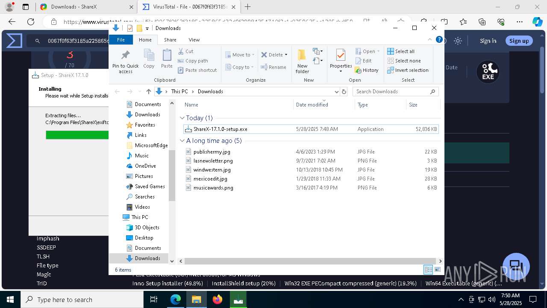The height and width of the screenshot is (308, 547).
Task: Click Sign up button on VirusTotal
Action: tap(519, 41)
